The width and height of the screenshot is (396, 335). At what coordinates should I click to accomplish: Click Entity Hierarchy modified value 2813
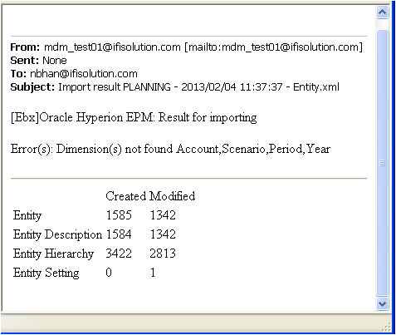[163, 254]
